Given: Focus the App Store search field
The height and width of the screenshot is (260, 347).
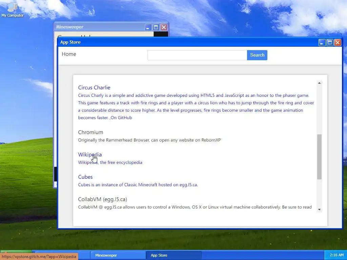Looking at the screenshot, I should click(x=197, y=55).
